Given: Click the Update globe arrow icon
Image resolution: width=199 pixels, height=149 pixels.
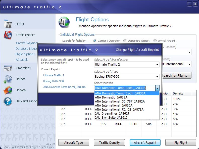Looking at the screenshot, I should coord(8,90).
